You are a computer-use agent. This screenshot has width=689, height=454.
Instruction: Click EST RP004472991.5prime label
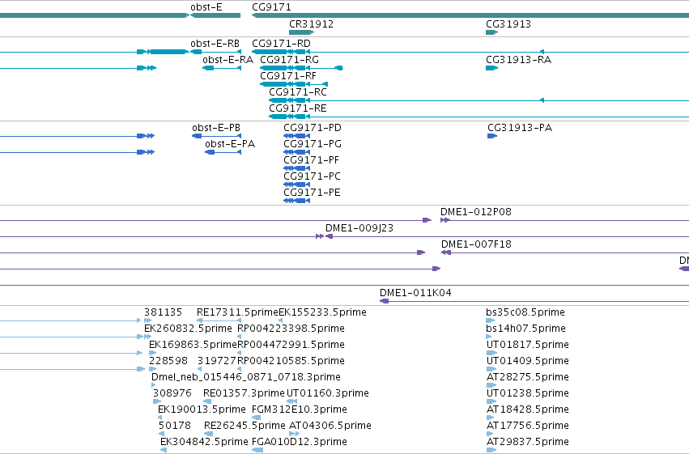coord(291,345)
